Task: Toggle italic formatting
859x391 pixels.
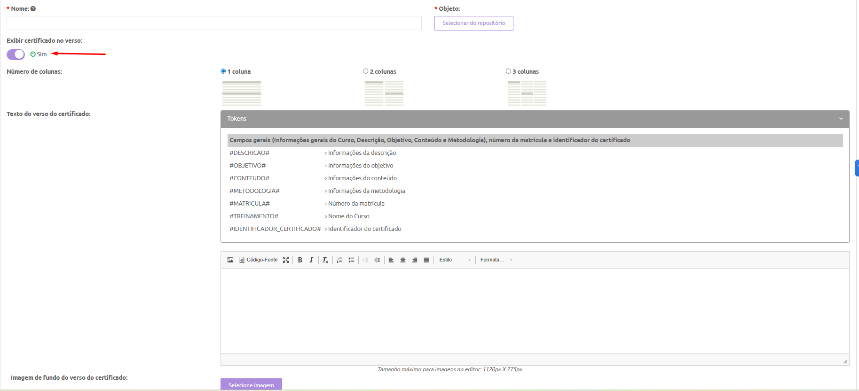Action: [311, 260]
